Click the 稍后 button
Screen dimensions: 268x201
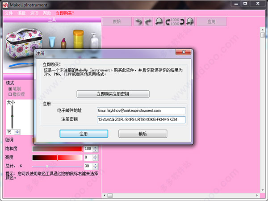point(143,134)
